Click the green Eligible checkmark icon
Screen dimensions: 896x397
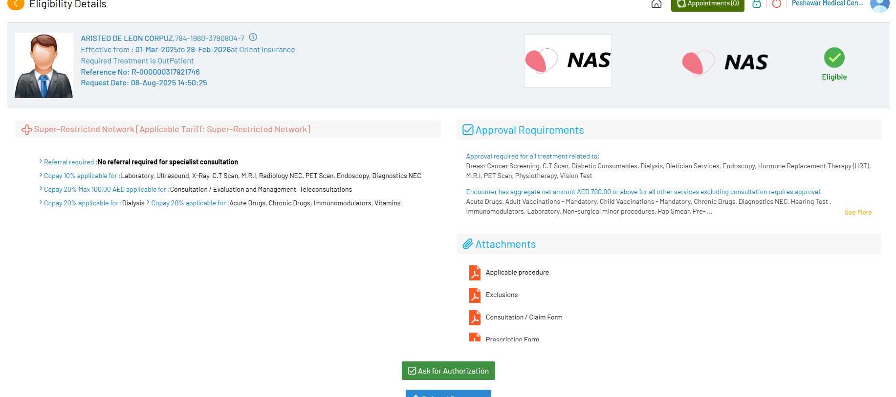click(834, 58)
